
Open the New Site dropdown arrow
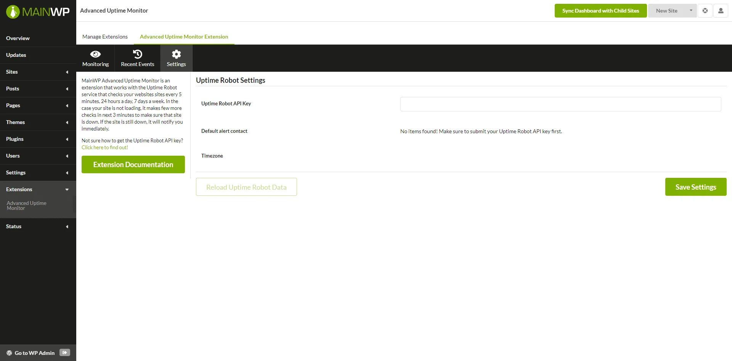(x=691, y=10)
